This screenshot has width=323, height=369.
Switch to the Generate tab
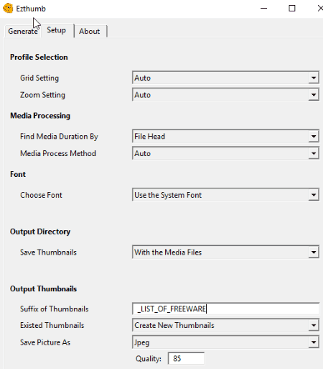[x=22, y=31]
